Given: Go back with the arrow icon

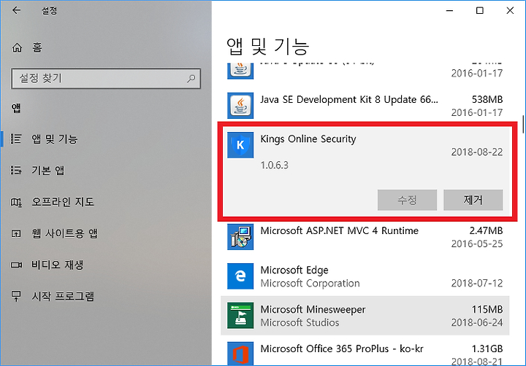Looking at the screenshot, I should click(x=16, y=10).
